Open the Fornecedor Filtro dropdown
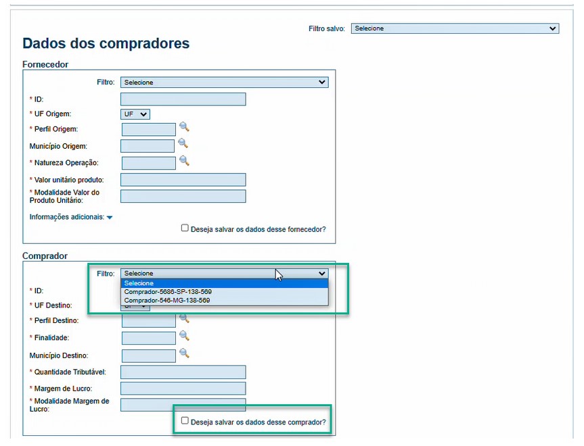Screen dimensions: 584x446 (x=224, y=82)
